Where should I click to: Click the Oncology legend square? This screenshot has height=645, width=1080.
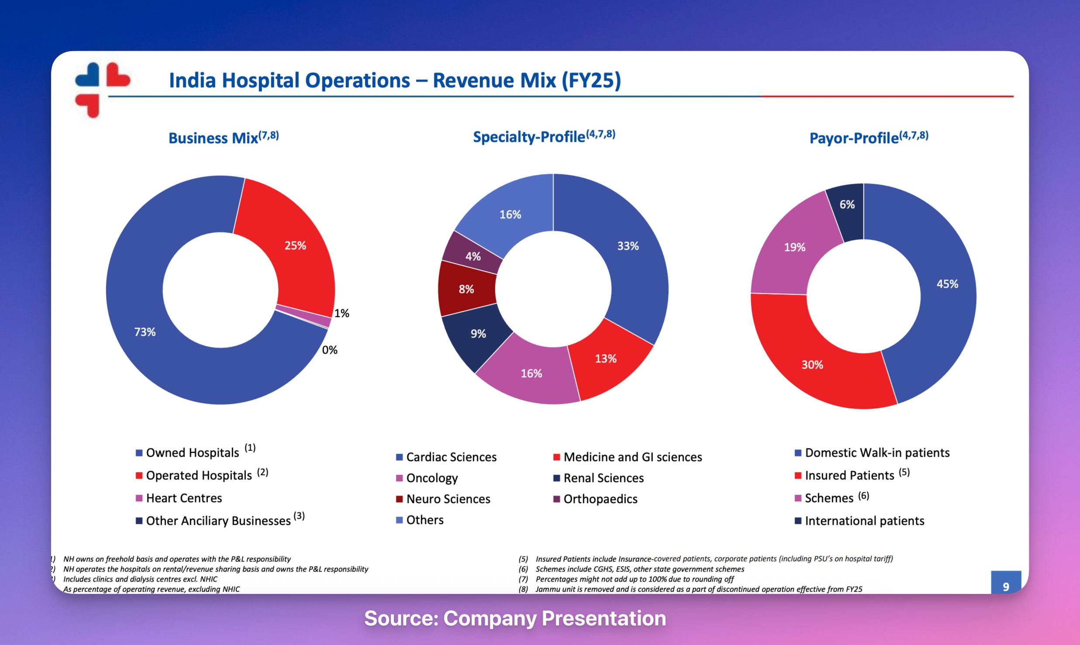pos(399,478)
